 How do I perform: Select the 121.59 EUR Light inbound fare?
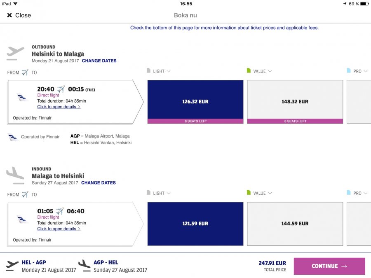195,224
